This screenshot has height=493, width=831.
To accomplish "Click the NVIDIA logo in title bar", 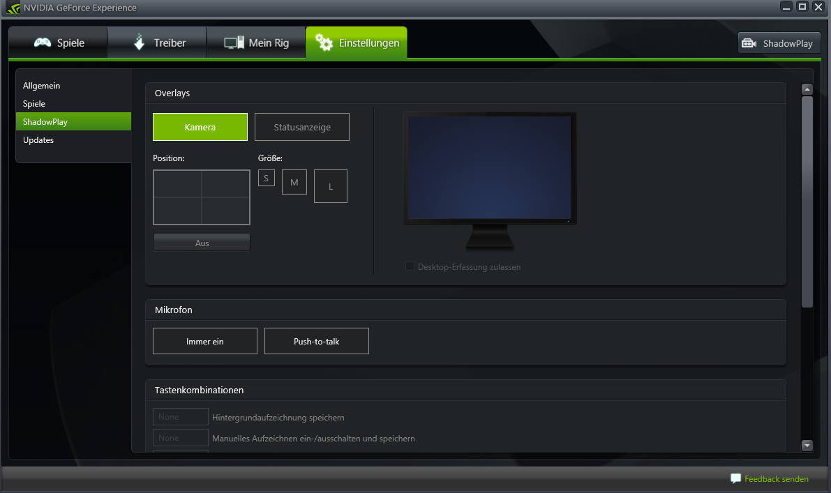I will tap(13, 8).
